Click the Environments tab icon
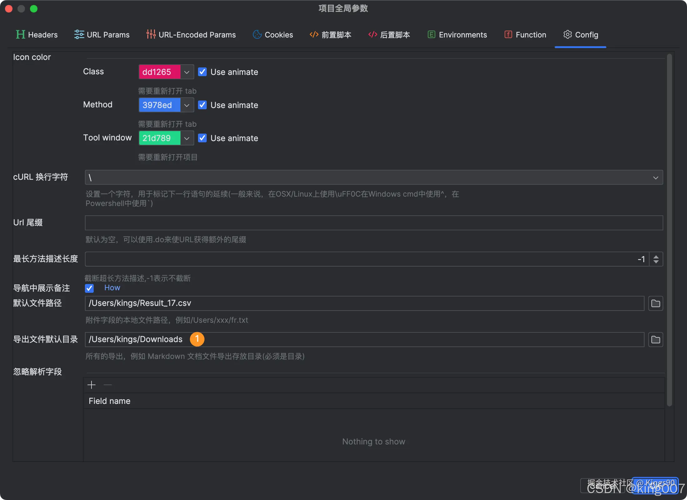The height and width of the screenshot is (500, 687). pos(431,34)
